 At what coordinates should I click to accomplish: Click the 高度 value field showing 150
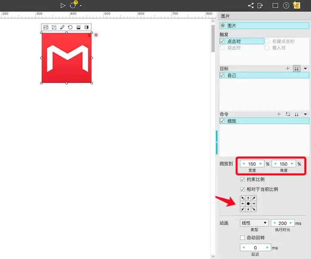(284, 164)
